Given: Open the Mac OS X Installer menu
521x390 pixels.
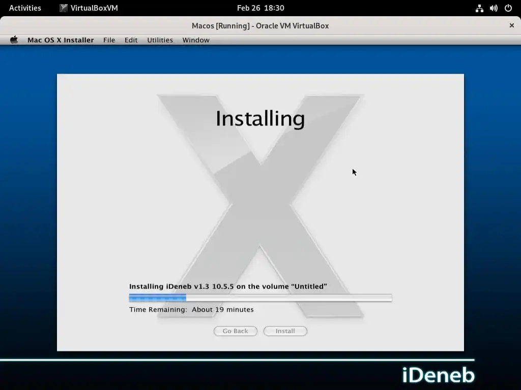Looking at the screenshot, I should (61, 40).
